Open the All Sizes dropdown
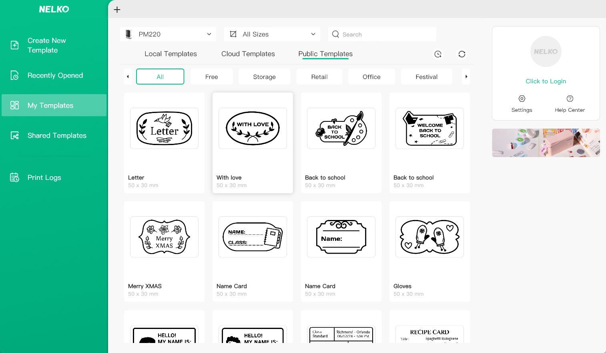The height and width of the screenshot is (353, 606). 272,34
